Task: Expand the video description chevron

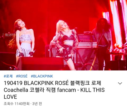Action: click(120, 83)
